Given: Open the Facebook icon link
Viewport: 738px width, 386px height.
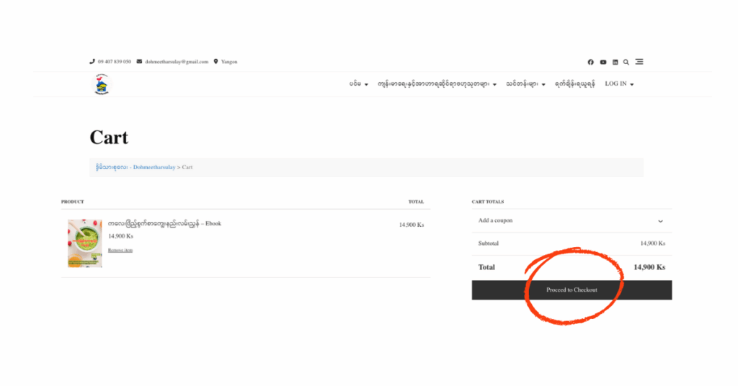Looking at the screenshot, I should click(x=591, y=62).
